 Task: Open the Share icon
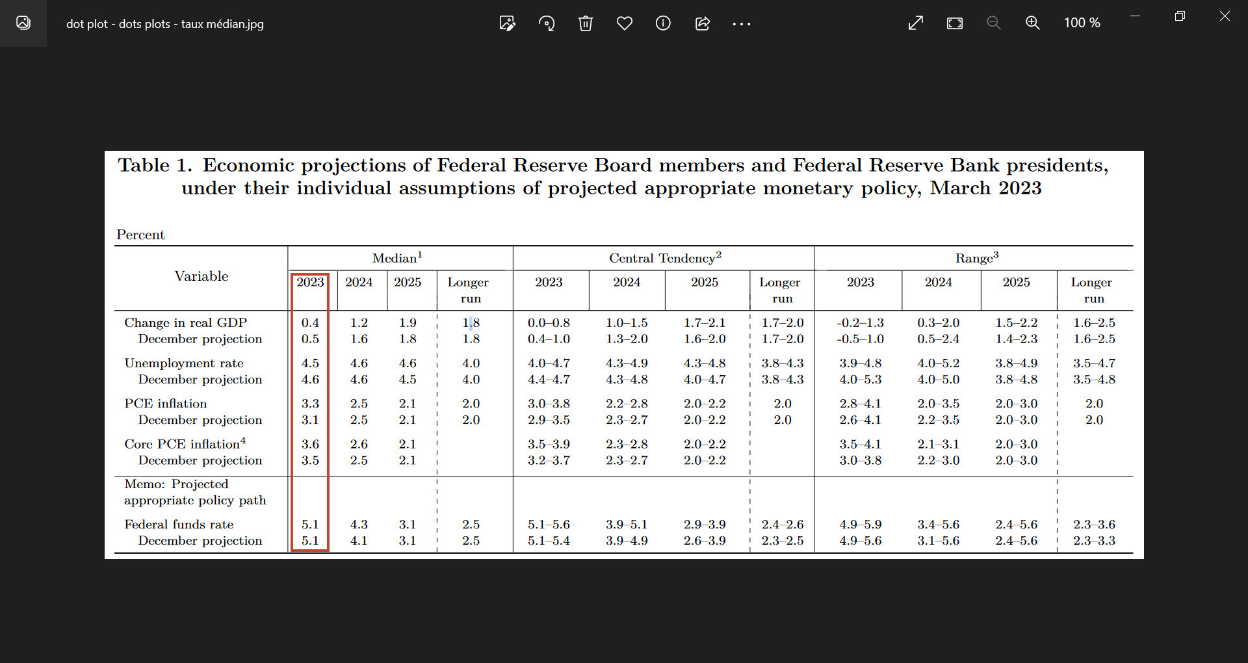point(703,23)
